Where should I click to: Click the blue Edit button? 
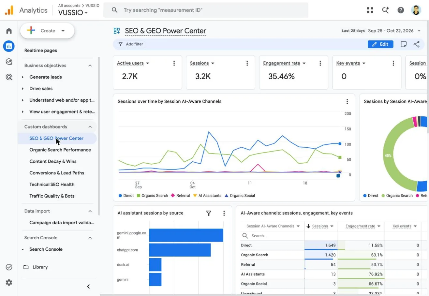[x=380, y=44]
